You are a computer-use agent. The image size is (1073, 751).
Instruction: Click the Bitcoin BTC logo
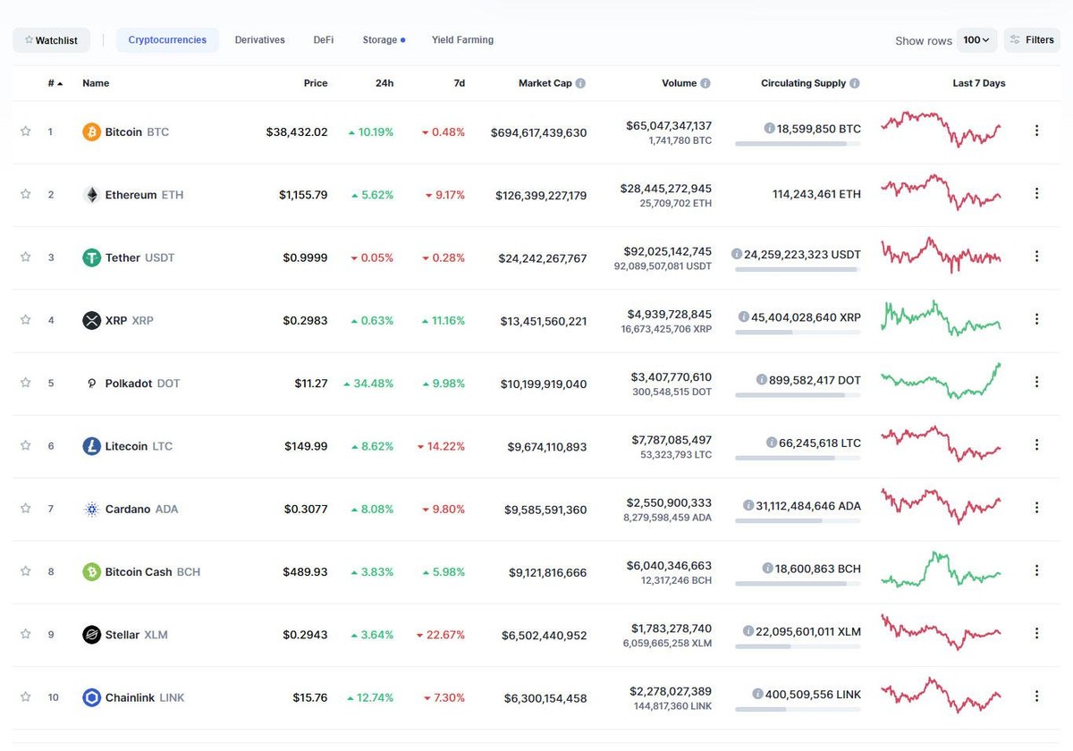[90, 131]
